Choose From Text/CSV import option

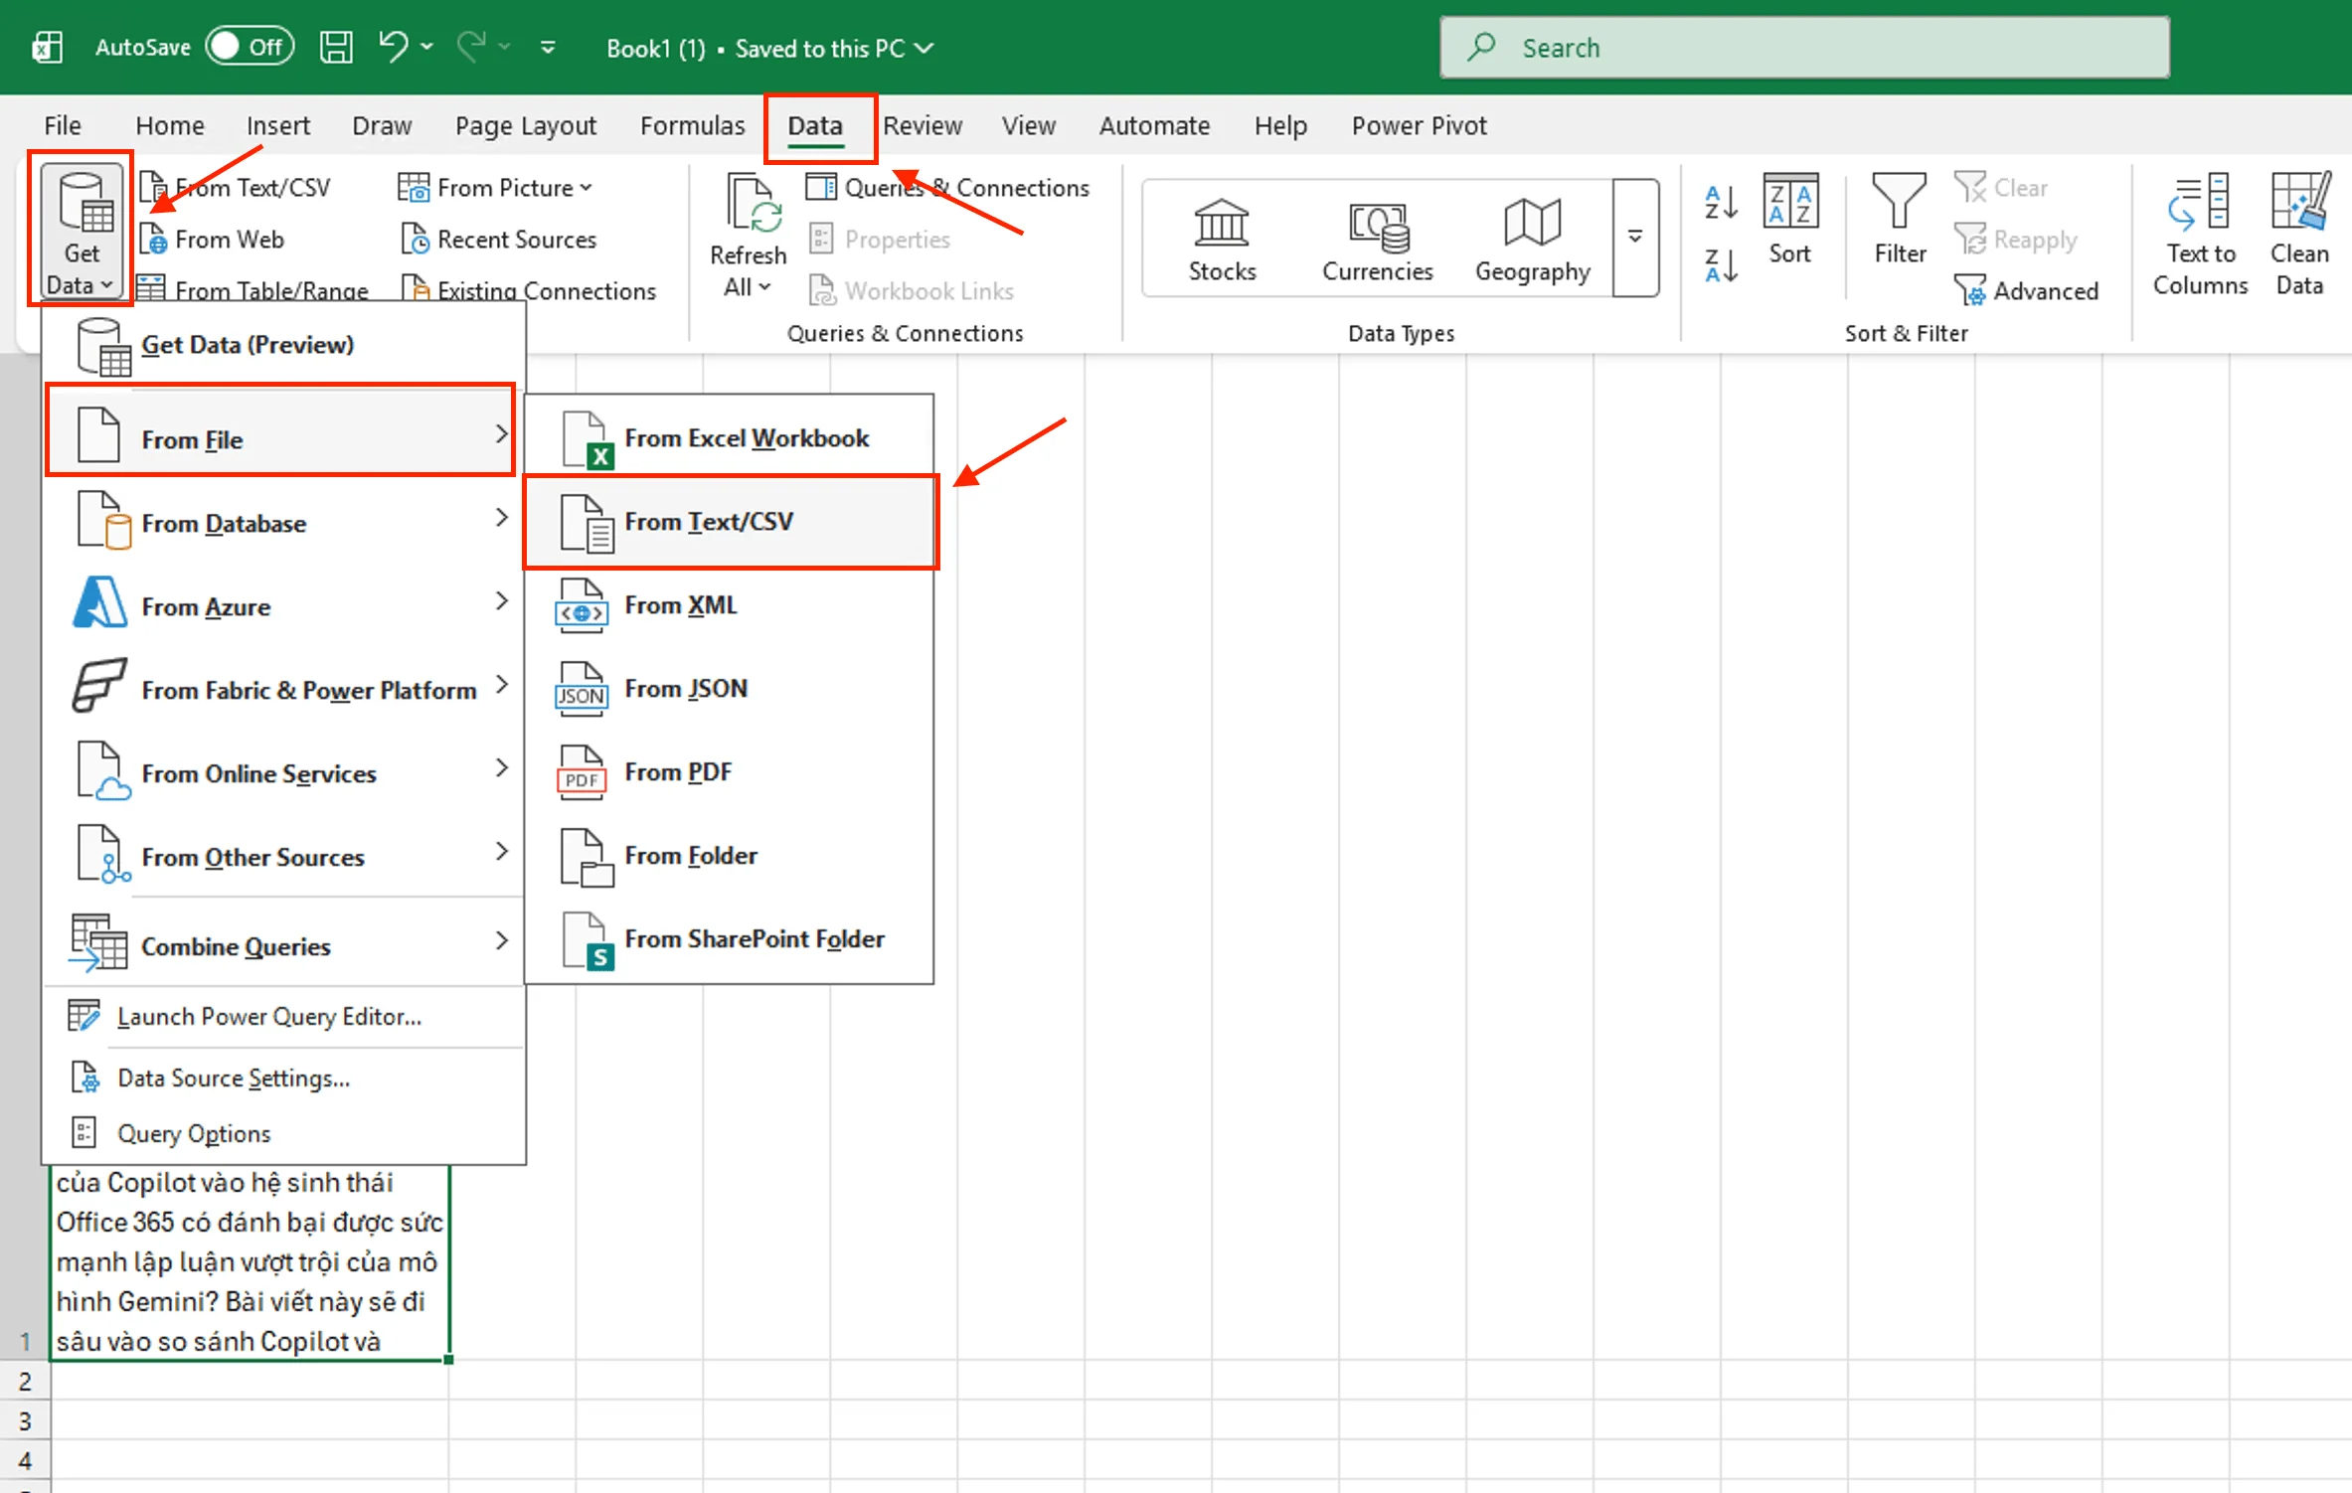[x=709, y=521]
